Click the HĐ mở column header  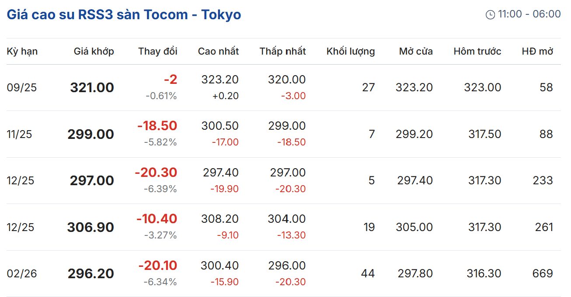(x=537, y=51)
